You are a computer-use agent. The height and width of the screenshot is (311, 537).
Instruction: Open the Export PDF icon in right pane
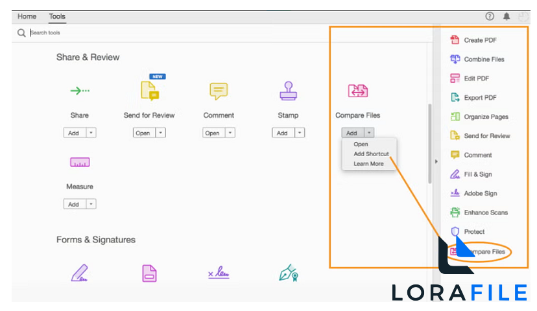[455, 97]
